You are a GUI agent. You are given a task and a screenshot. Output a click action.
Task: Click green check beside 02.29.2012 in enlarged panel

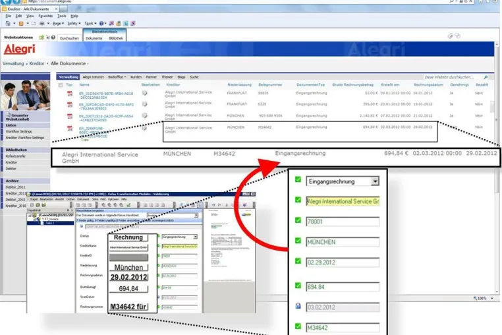(x=298, y=261)
